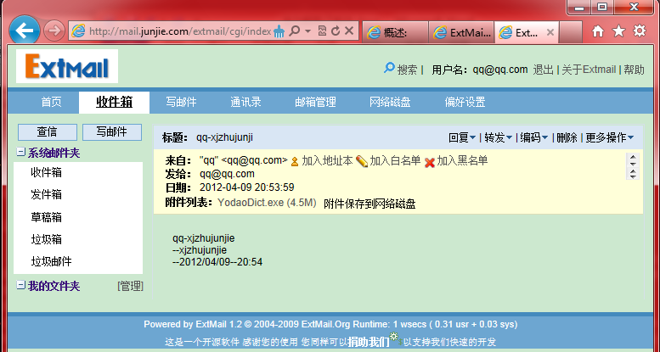The width and height of the screenshot is (660, 352).
Task: Open Favorites star icon
Action: 618,31
